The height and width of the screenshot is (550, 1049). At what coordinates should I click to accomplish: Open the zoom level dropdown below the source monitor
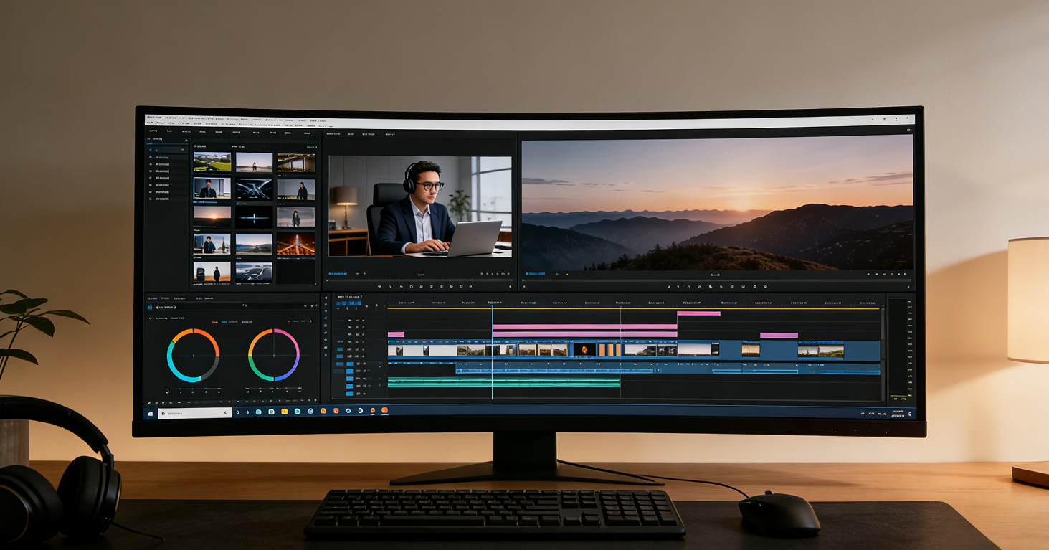click(419, 274)
